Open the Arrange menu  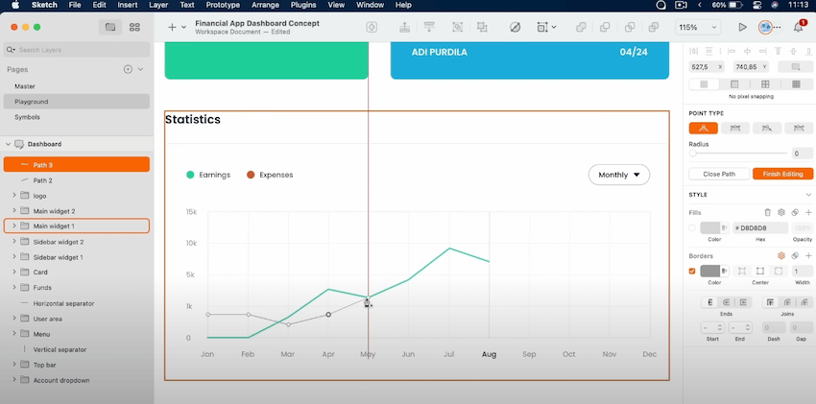(x=265, y=5)
